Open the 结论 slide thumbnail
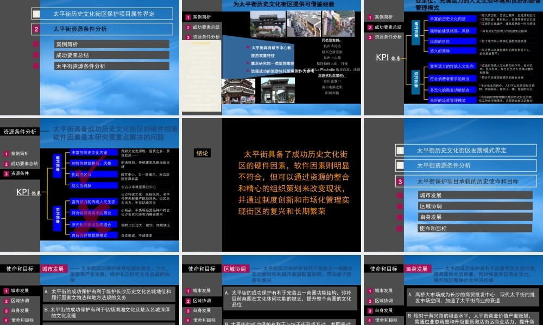The width and height of the screenshot is (543, 325). (271, 185)
